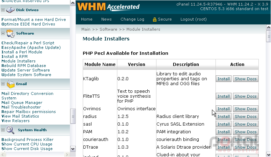The width and height of the screenshot is (271, 157).
Task: Install the DTrace module
Action: 224,147
